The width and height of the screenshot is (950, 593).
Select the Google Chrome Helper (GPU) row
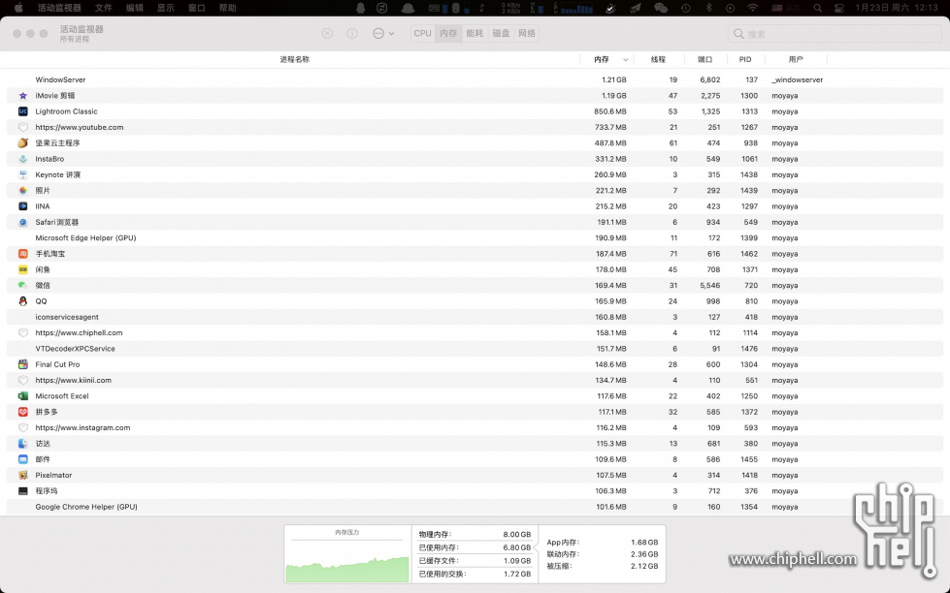pyautogui.click(x=475, y=507)
